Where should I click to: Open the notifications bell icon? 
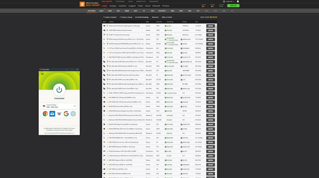coord(238,1)
